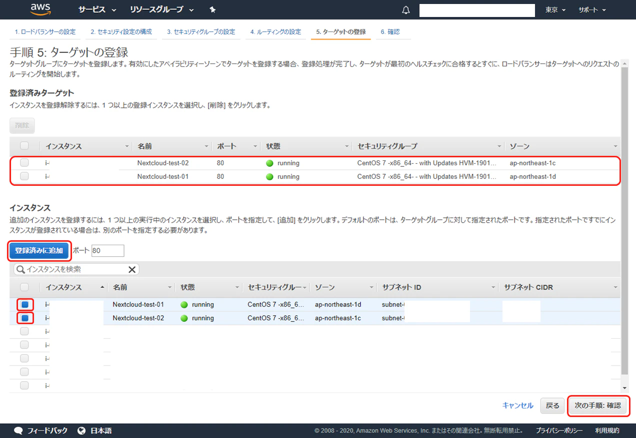This screenshot has height=438, width=636.
Task: Uncheck instance Nextcloud-test-02 on ap-northeast-1c
Action: [x=24, y=318]
